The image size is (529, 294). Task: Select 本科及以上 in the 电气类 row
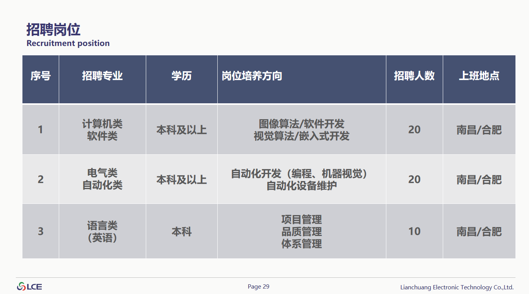point(182,179)
